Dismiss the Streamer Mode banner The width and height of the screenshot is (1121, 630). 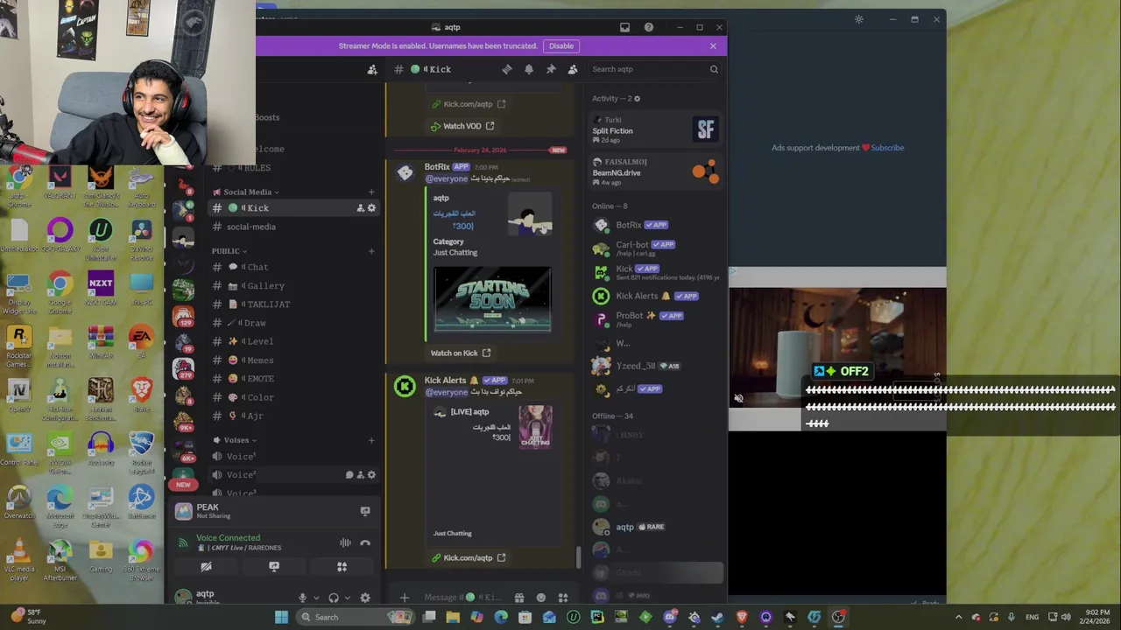click(x=713, y=45)
